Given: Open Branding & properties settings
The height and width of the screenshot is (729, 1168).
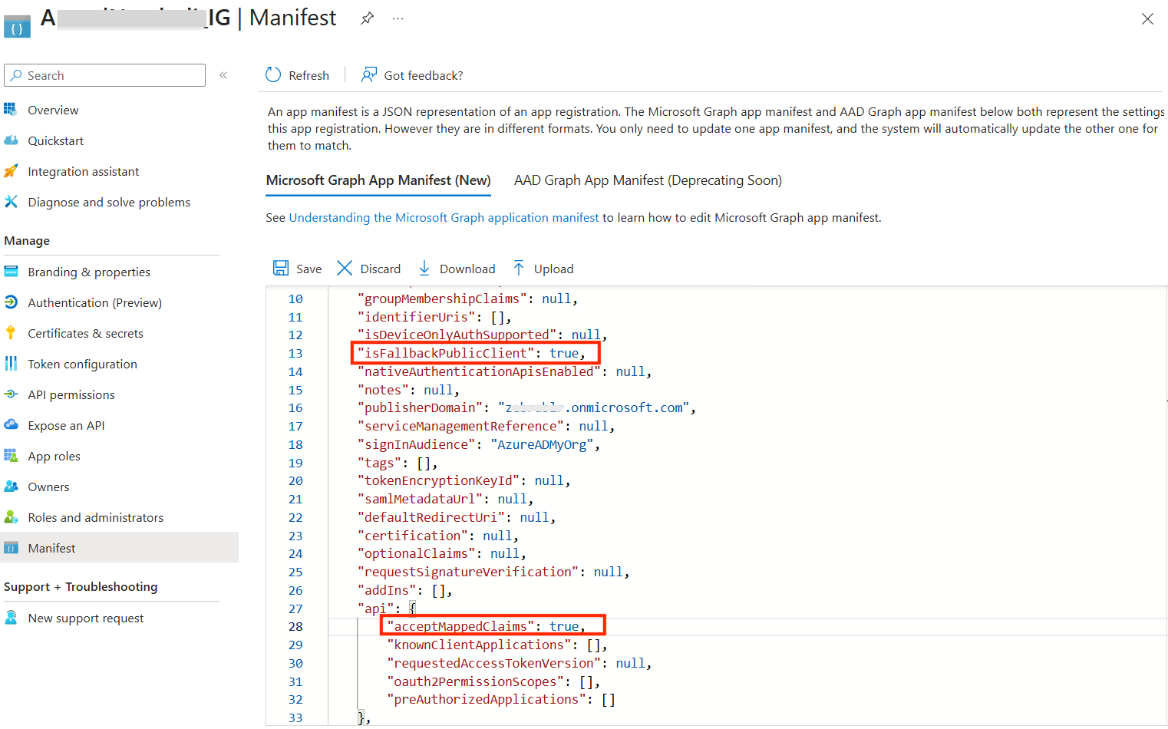Looking at the screenshot, I should [x=89, y=271].
